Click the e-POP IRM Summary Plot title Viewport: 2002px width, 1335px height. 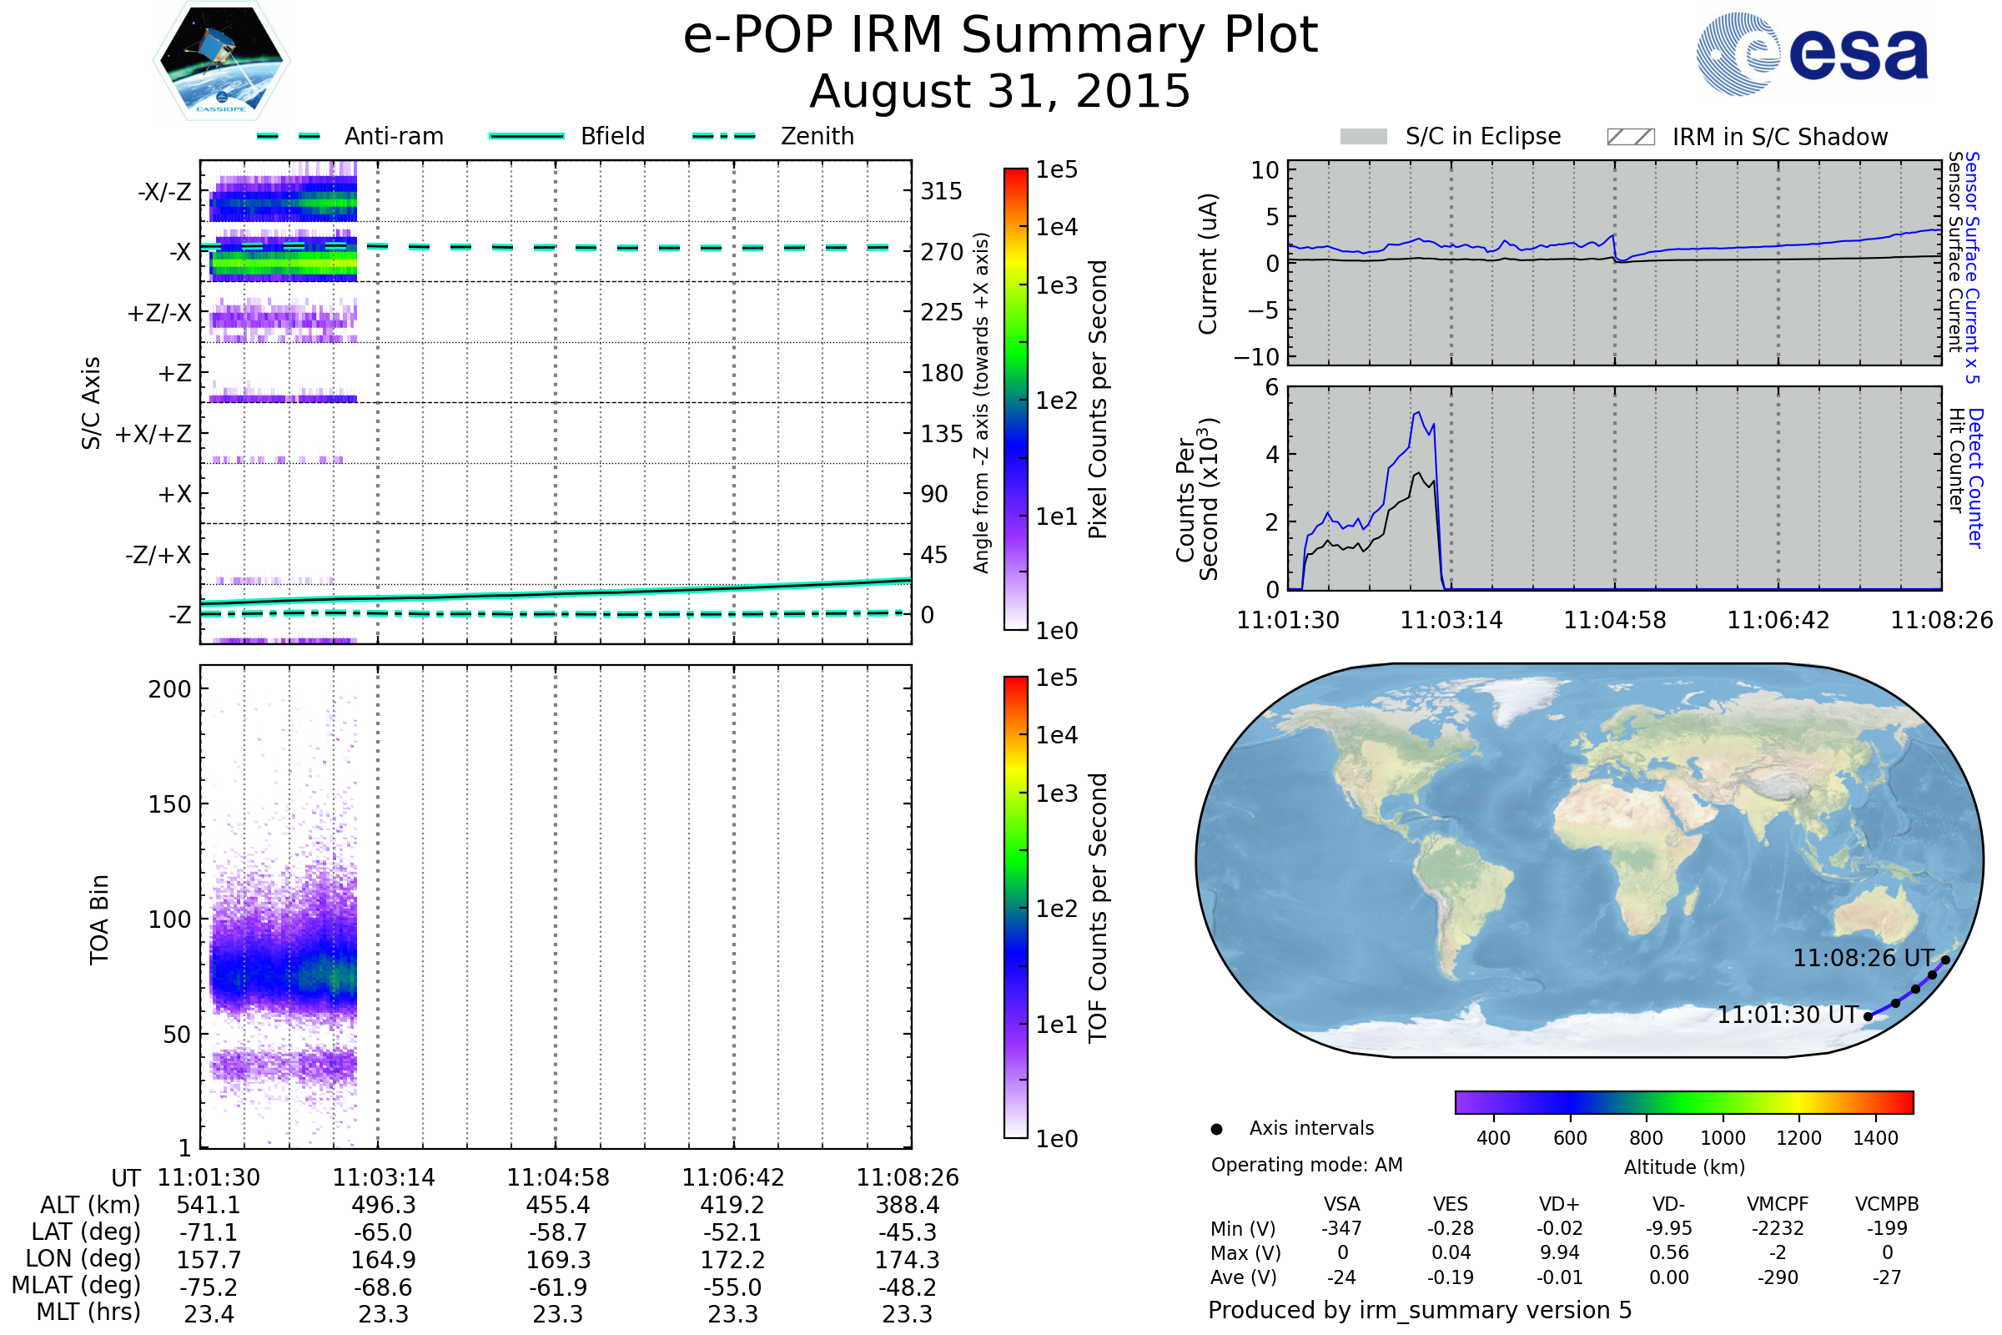[x=1000, y=36]
